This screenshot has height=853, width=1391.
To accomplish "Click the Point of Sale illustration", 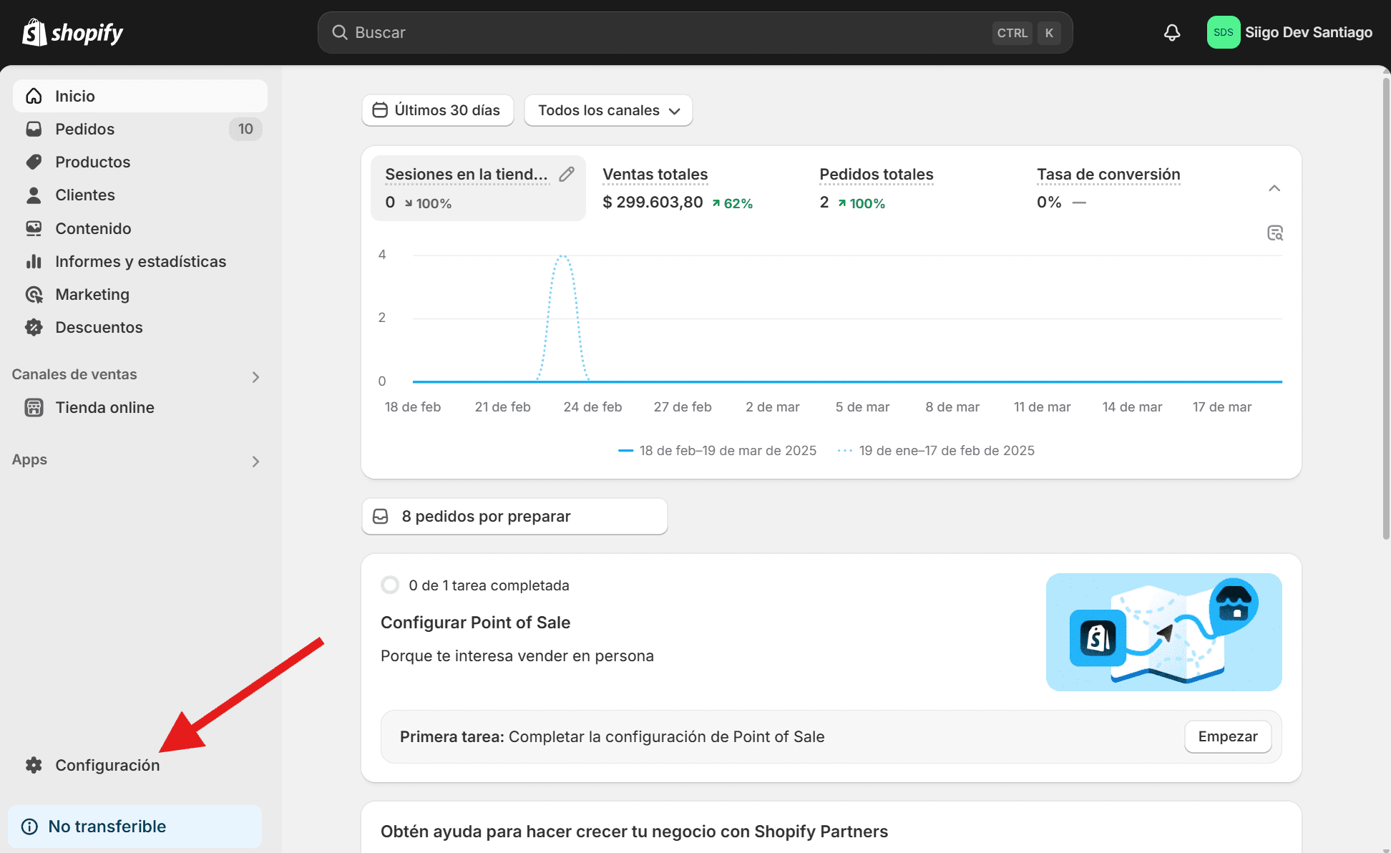I will (1163, 632).
